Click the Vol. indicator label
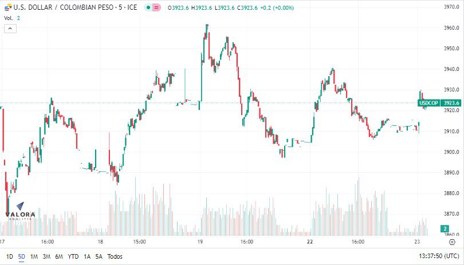 [9, 18]
